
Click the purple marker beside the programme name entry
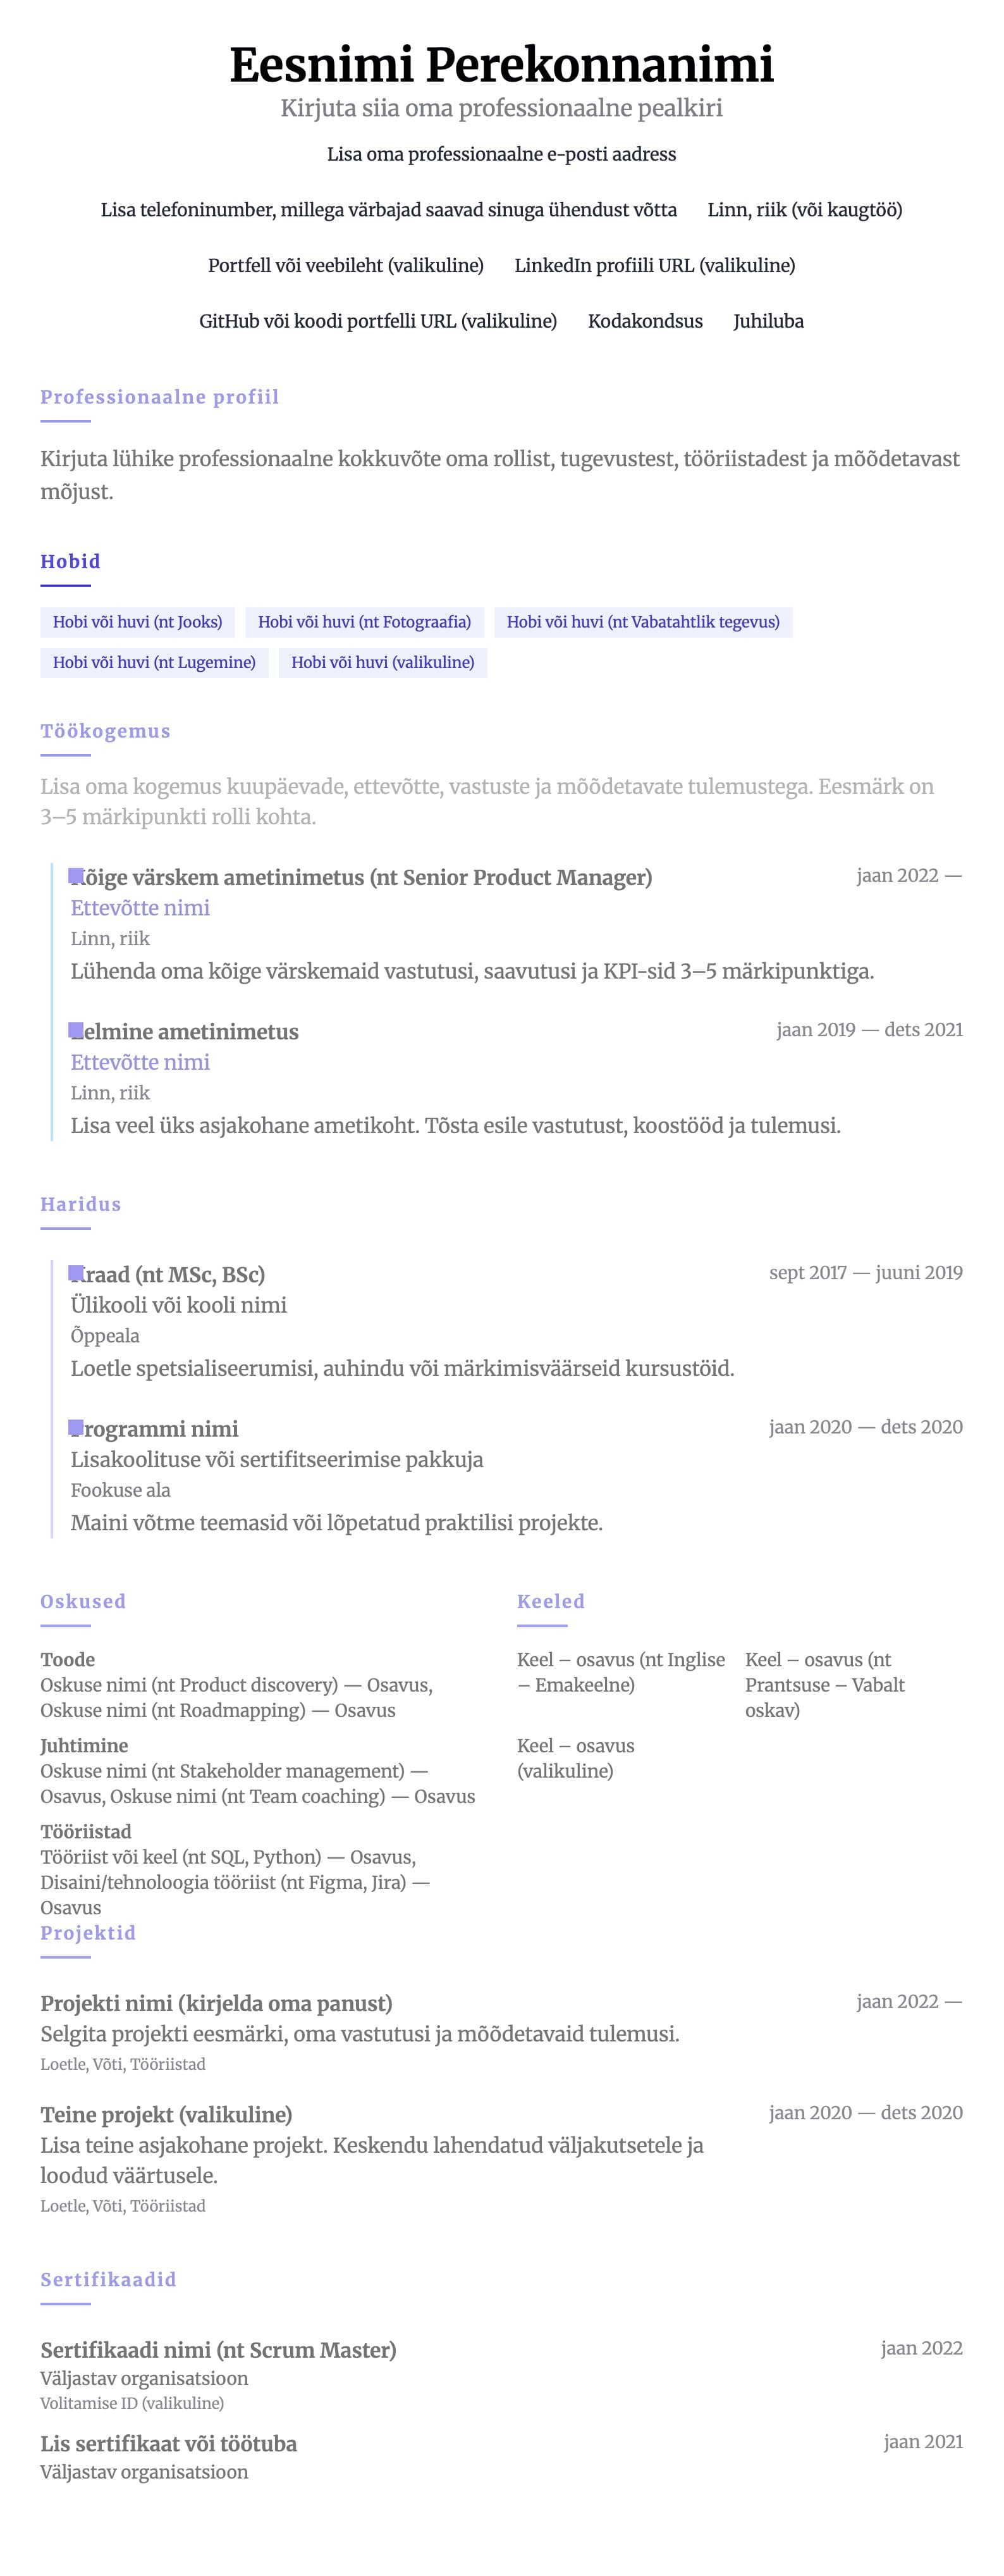point(76,1427)
